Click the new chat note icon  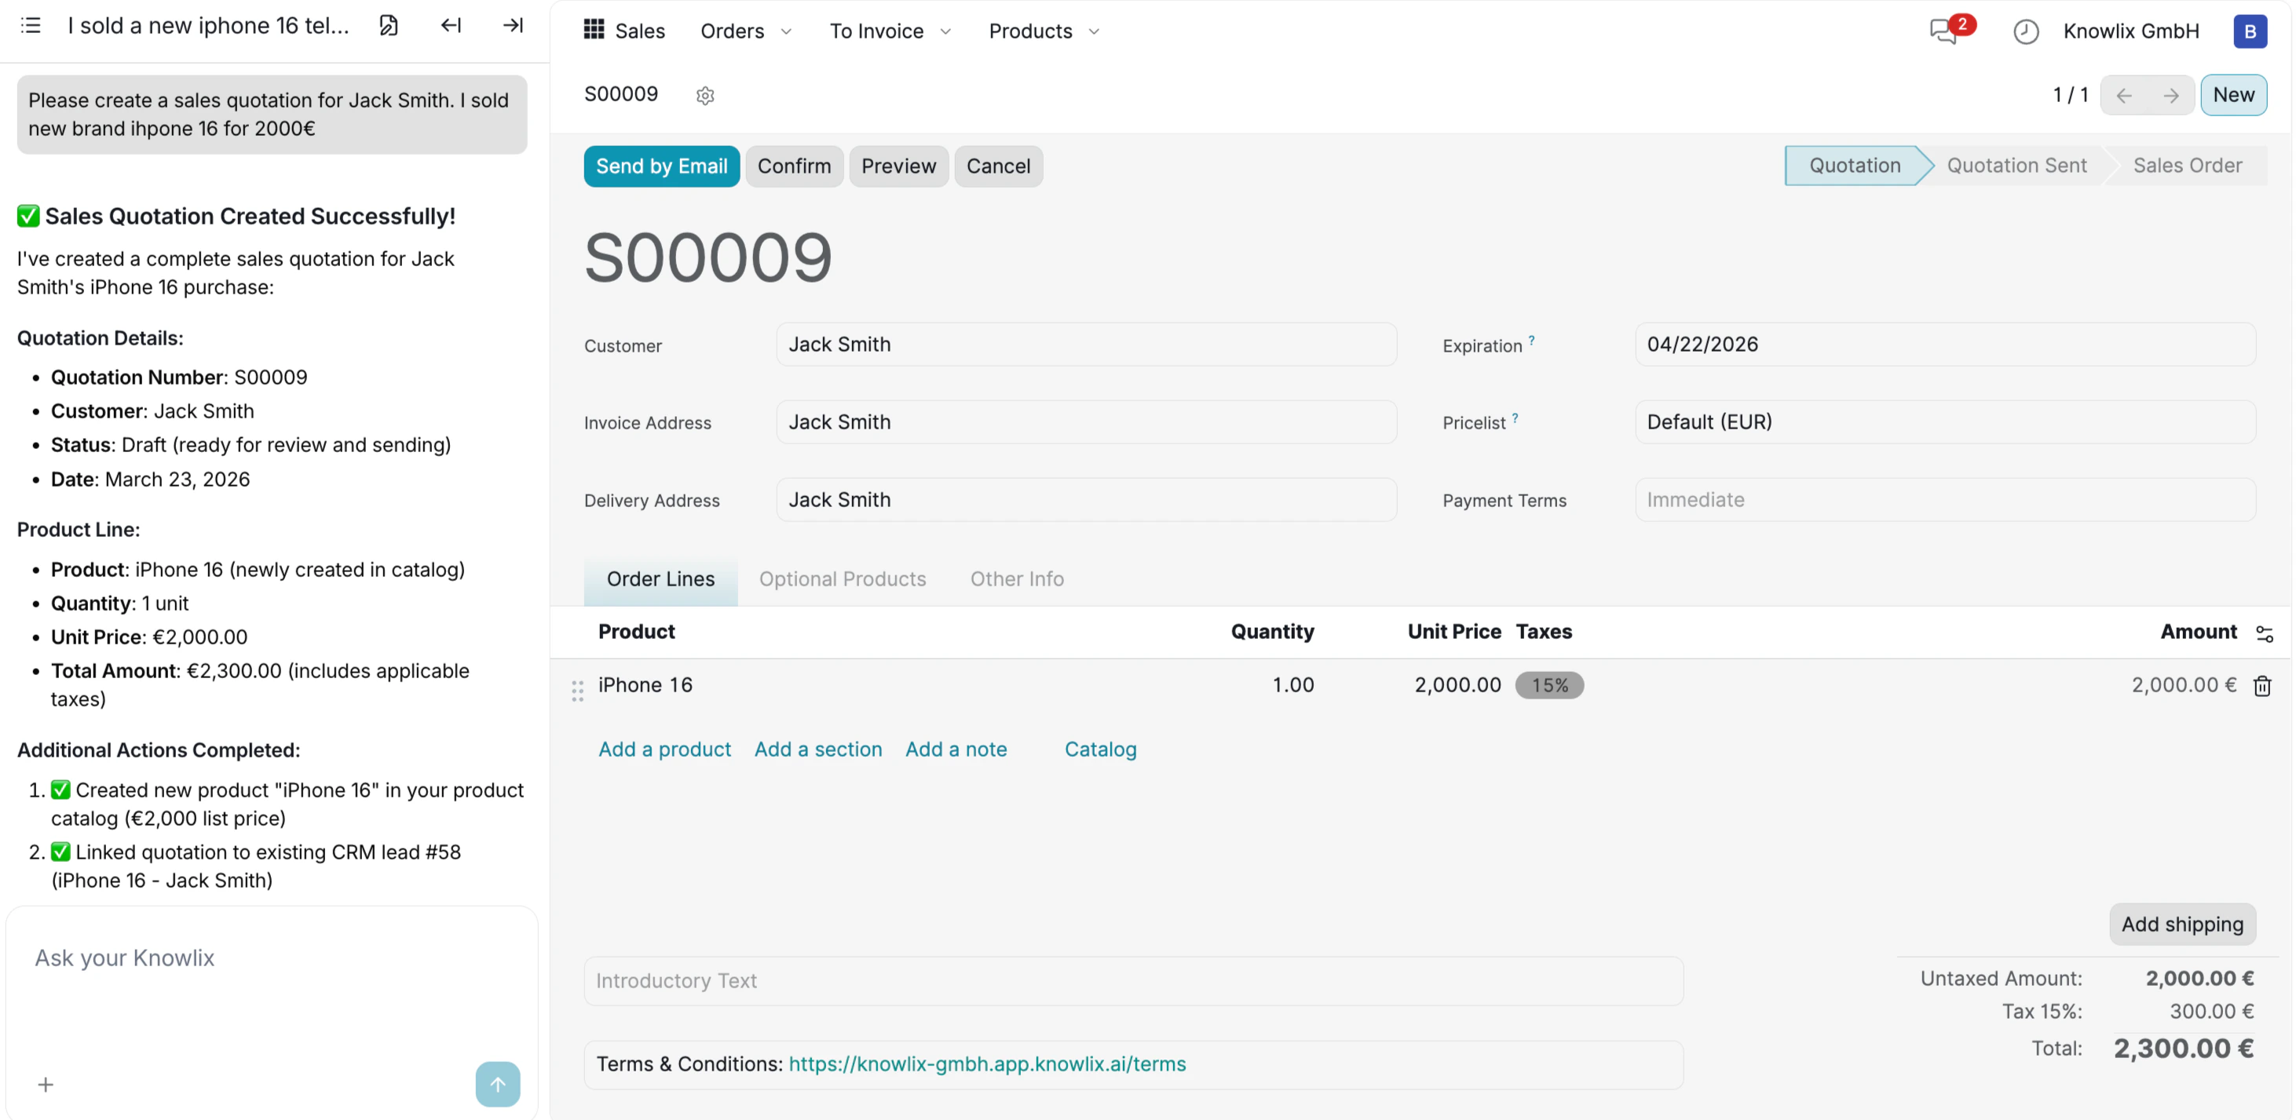point(389,25)
